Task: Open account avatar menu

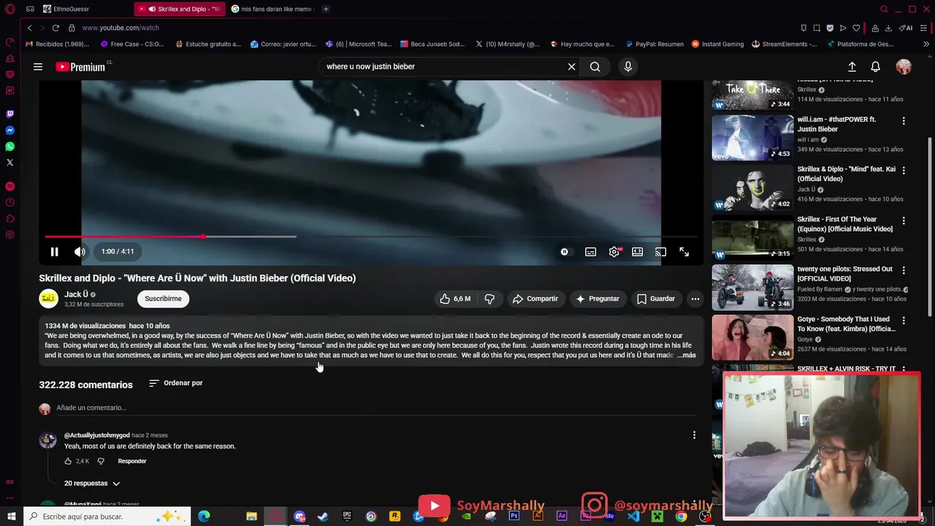Action: (x=904, y=66)
